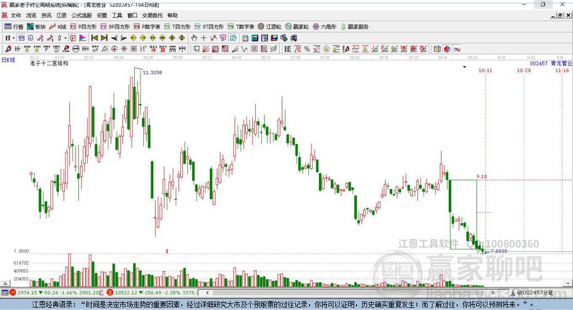Select the target crosshair circle tool
This screenshot has height=310, width=573.
(x=114, y=49)
